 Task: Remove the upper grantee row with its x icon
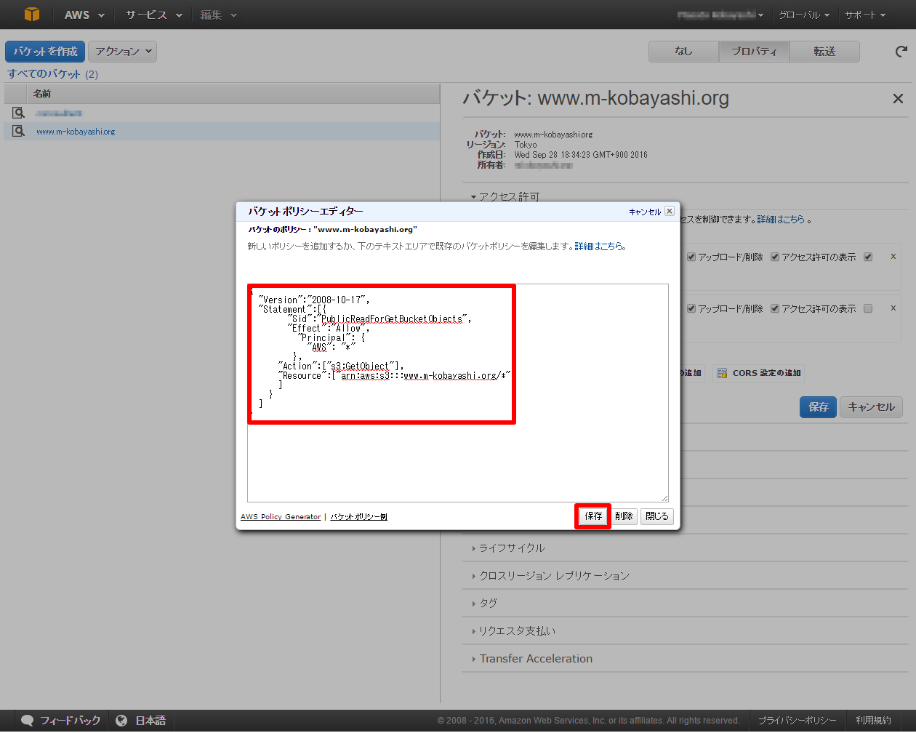893,257
